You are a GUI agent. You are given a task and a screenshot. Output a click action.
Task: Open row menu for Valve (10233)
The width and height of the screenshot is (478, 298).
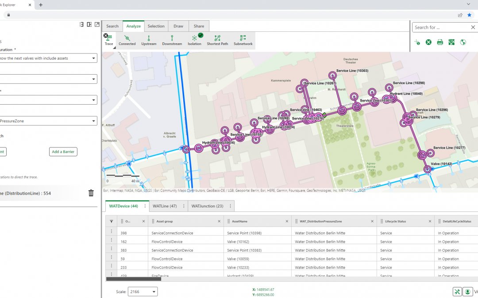tap(111, 266)
